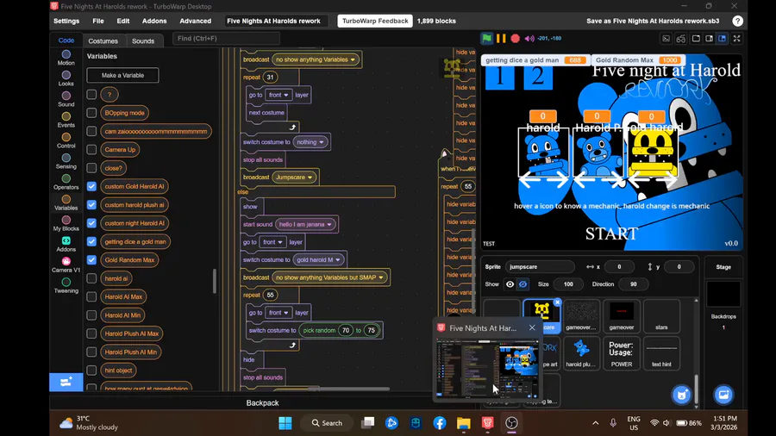The width and height of the screenshot is (776, 436).
Task: Open the My Blocks category
Action: (66, 223)
